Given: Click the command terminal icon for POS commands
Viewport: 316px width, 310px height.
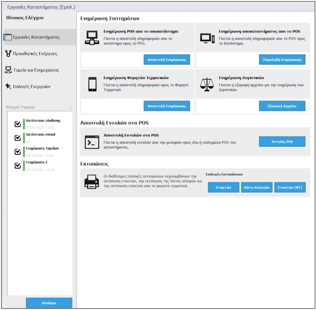Looking at the screenshot, I should click(x=92, y=142).
